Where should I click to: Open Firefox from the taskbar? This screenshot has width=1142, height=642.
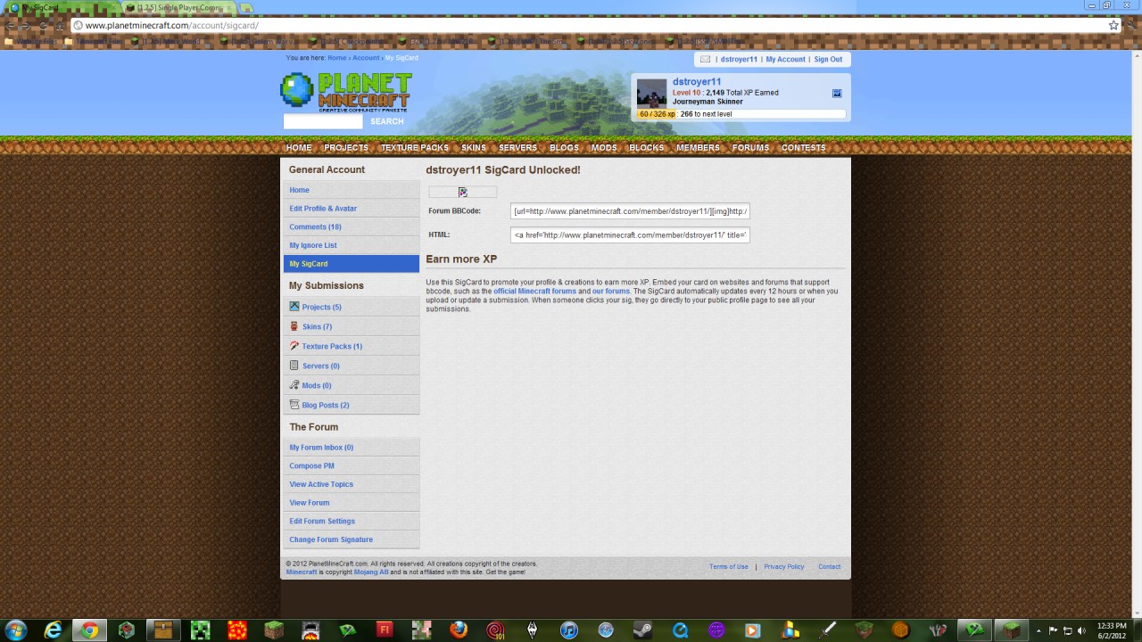[459, 630]
